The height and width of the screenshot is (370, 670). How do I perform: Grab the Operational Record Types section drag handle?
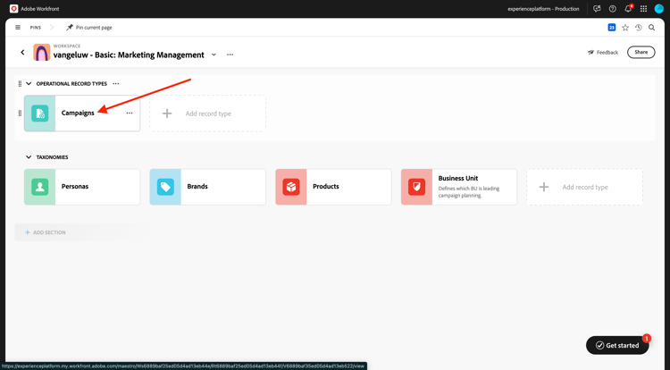[x=20, y=84]
